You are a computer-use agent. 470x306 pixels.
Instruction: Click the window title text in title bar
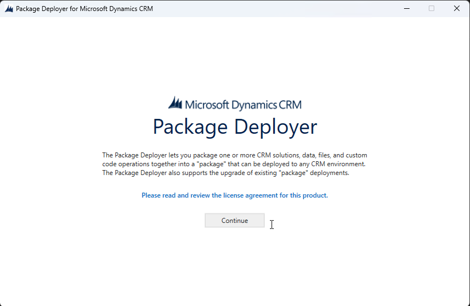tap(84, 9)
